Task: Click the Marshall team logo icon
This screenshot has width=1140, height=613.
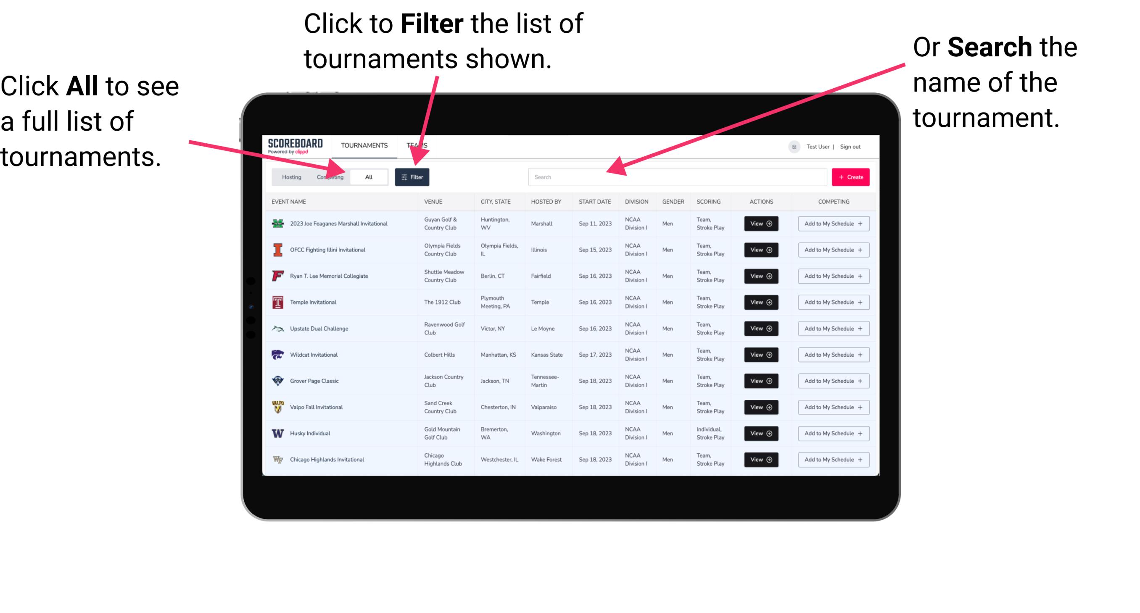Action: (277, 224)
